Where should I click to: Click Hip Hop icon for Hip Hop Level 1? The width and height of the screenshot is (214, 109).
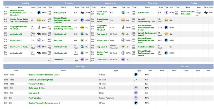coord(82,34)
